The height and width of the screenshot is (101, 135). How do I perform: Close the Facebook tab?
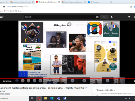(x=111, y=2)
